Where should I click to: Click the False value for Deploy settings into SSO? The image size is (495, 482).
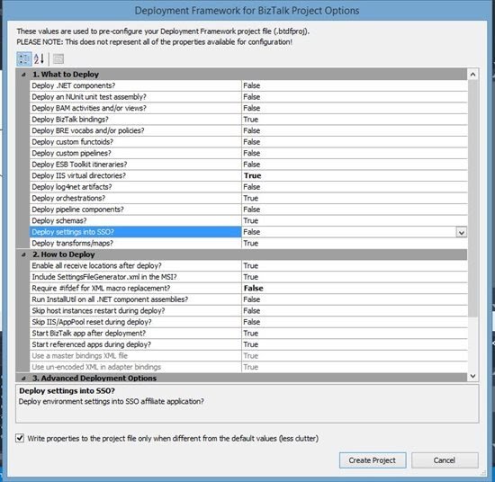(x=252, y=232)
